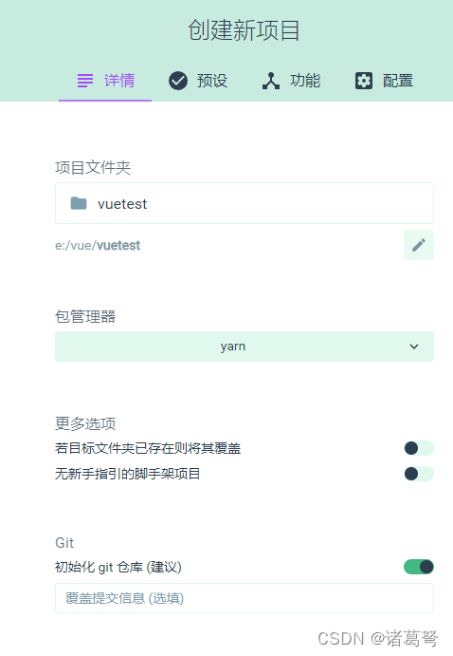Click the vuetest project folder input
Image resolution: width=453 pixels, height=656 pixels.
[245, 203]
